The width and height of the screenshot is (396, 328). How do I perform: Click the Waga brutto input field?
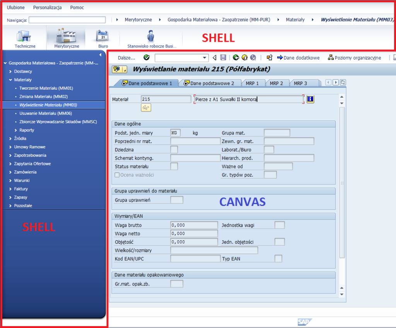click(194, 225)
